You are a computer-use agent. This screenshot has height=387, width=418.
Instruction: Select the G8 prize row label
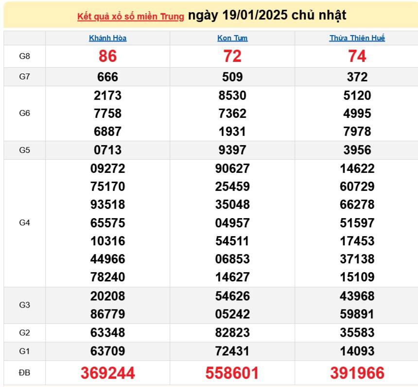(25, 56)
